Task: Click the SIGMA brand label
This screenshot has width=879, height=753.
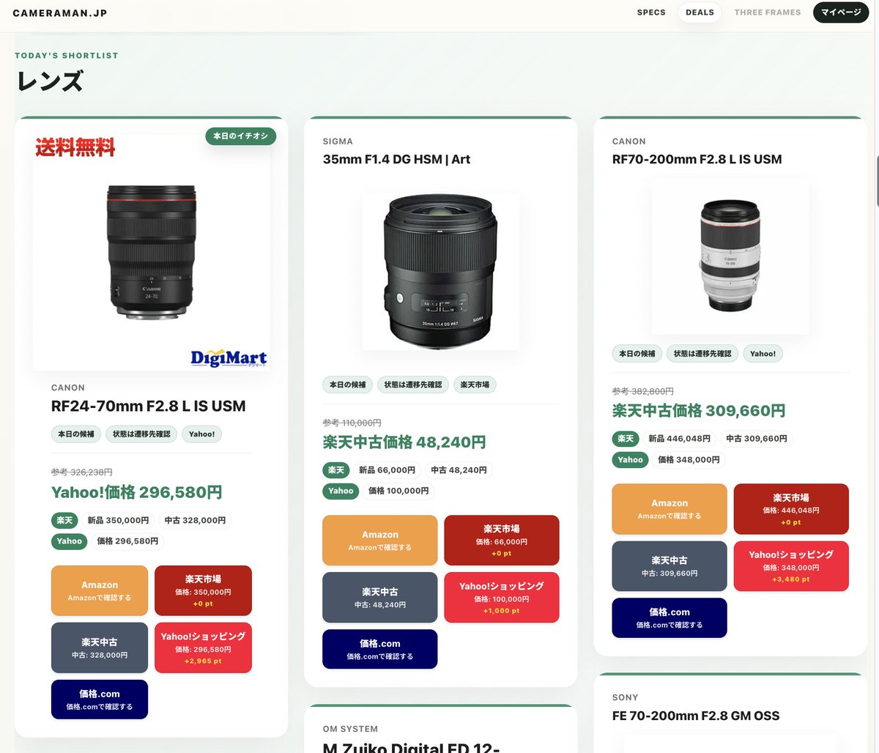Action: click(338, 141)
